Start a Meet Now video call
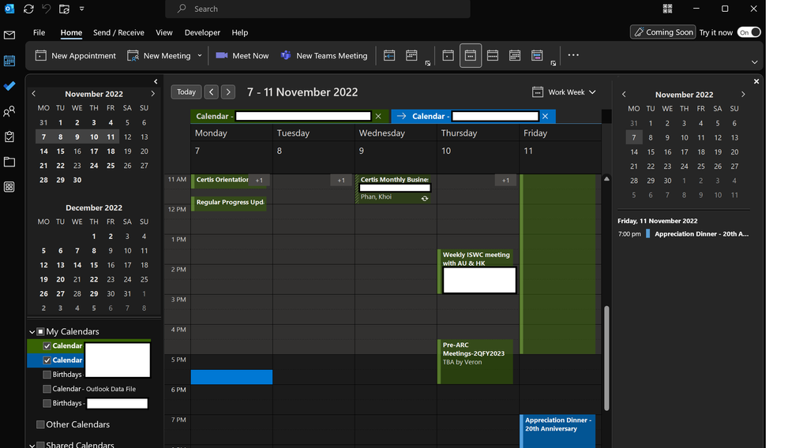Image resolution: width=788 pixels, height=448 pixels. (242, 56)
